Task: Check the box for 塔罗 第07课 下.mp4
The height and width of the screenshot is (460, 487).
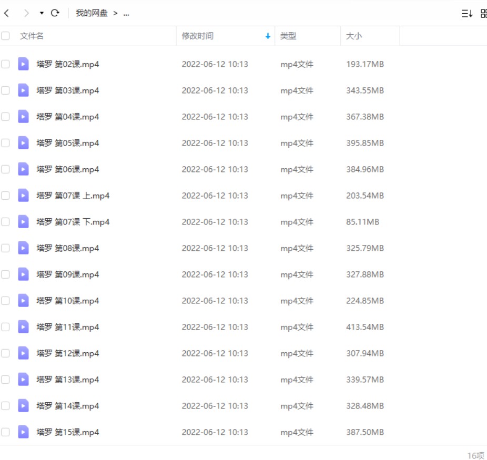Action: (5, 222)
